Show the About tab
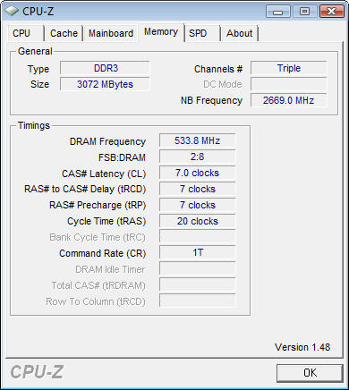349x390 pixels. click(239, 33)
